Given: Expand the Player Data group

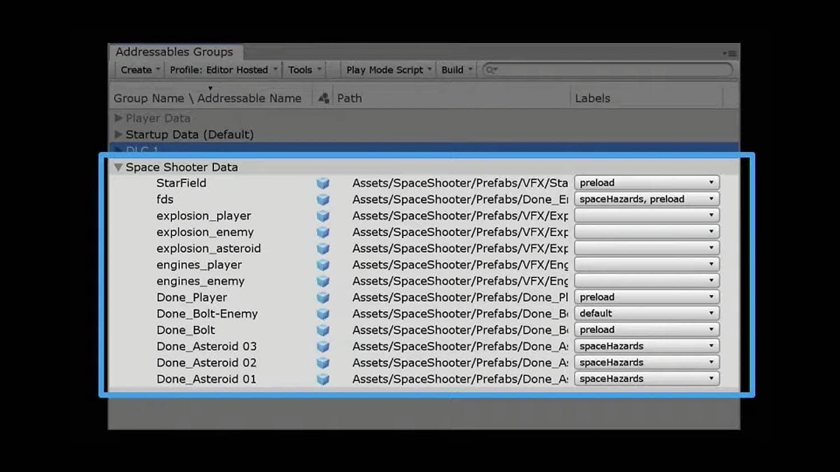Looking at the screenshot, I should (119, 118).
